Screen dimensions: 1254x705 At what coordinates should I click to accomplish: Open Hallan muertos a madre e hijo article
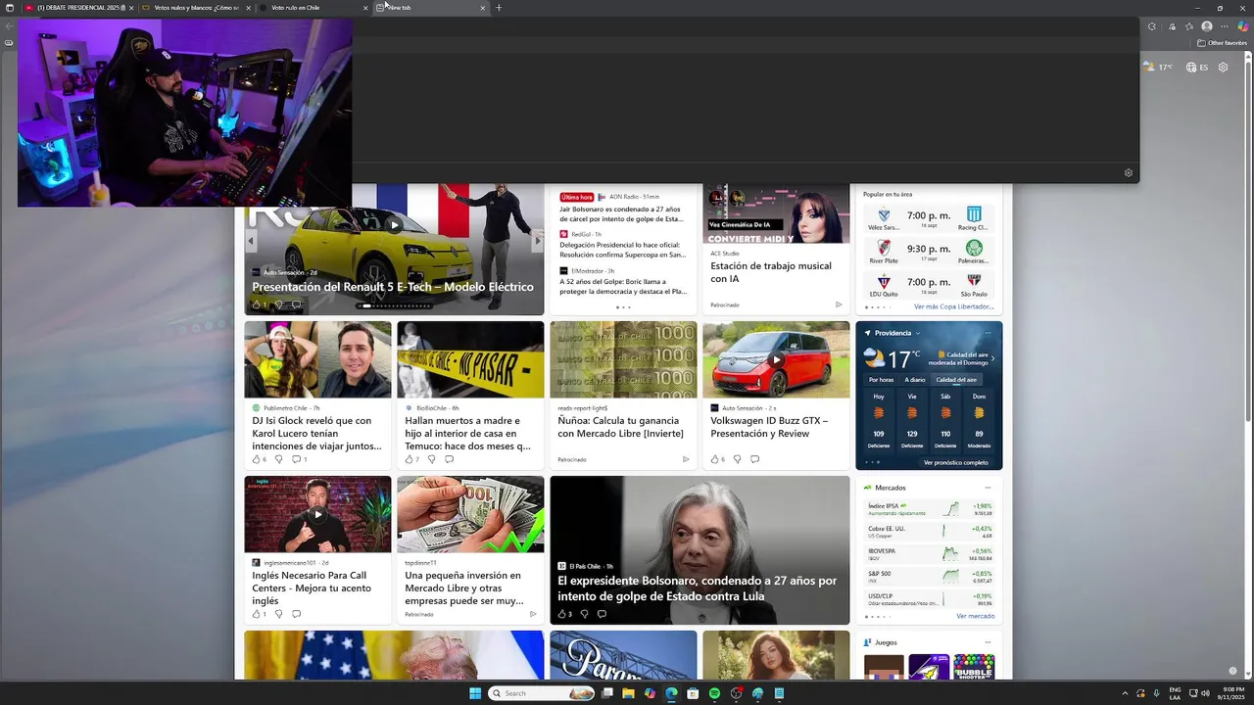(x=469, y=433)
